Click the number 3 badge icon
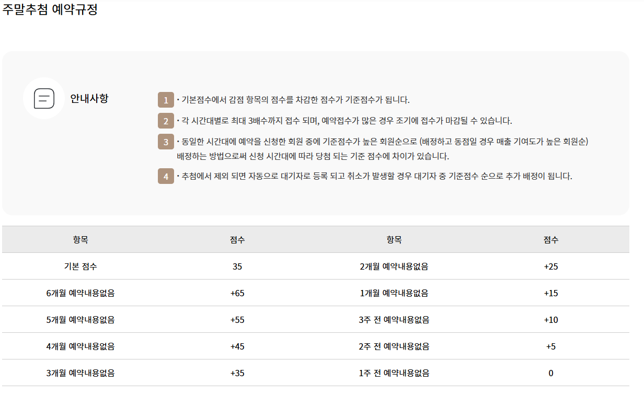 click(166, 142)
